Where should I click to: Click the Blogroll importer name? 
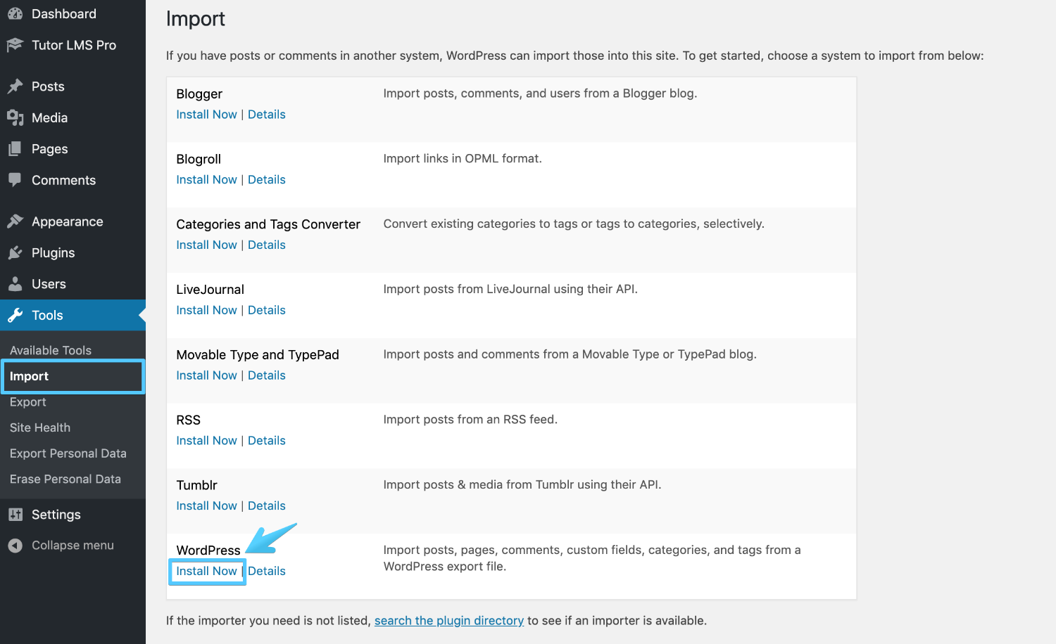199,160
